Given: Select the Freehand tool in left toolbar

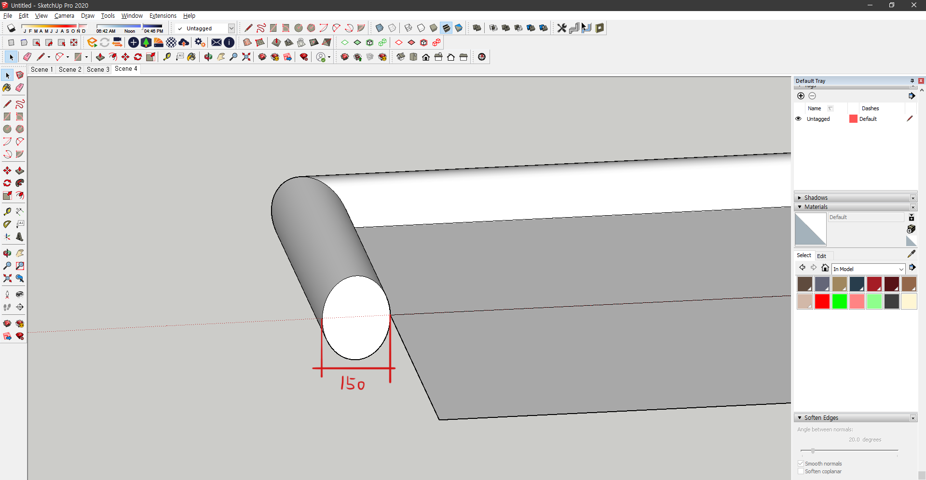Looking at the screenshot, I should click(x=20, y=104).
